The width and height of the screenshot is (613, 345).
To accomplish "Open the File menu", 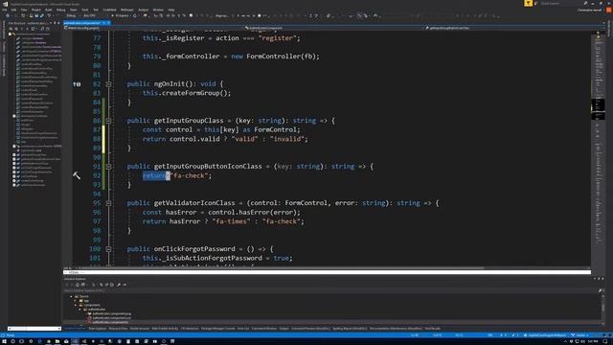I will coord(4,10).
